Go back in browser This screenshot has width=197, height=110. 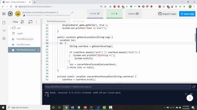tap(3, 7)
